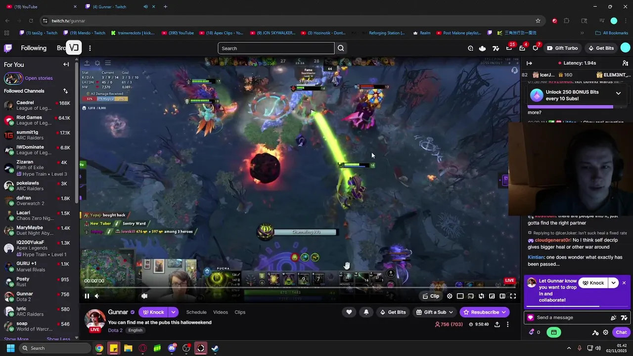Viewport: 633px width, 356px height.
Task: Switch to the YouTube browser tab
Action: [42, 6]
